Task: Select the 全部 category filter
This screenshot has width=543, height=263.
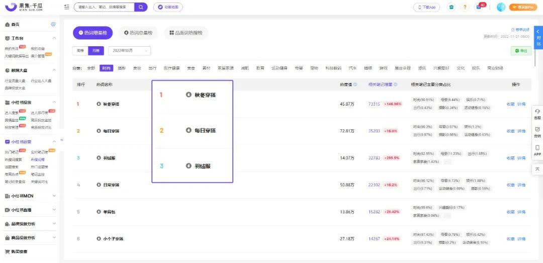Action: click(91, 68)
